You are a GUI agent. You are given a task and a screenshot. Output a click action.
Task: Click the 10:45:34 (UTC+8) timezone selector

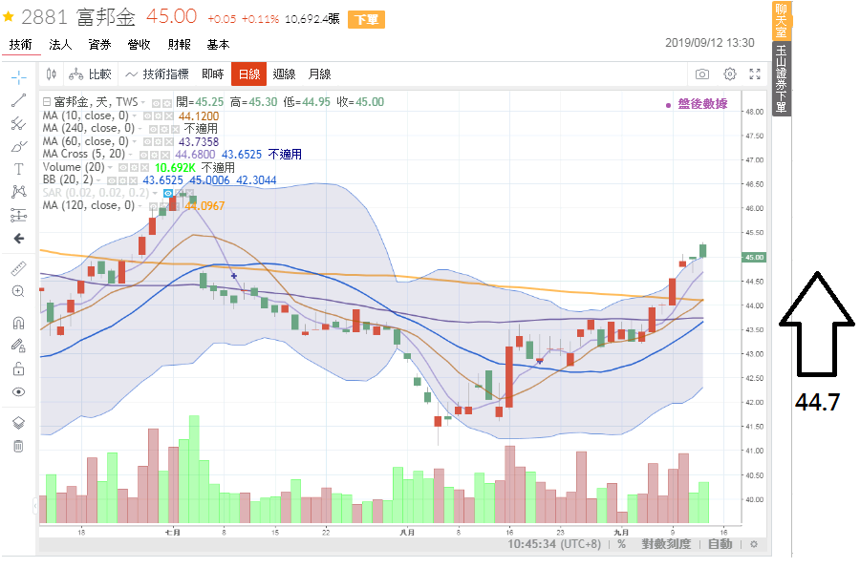pyautogui.click(x=554, y=544)
